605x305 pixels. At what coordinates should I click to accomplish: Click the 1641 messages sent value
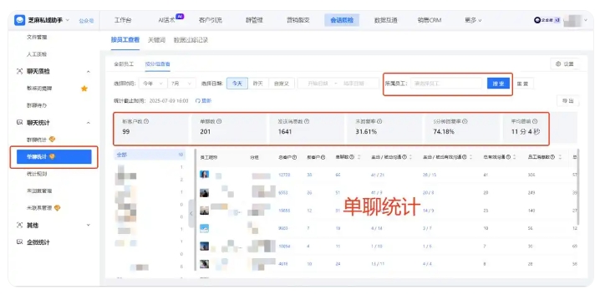tap(285, 132)
